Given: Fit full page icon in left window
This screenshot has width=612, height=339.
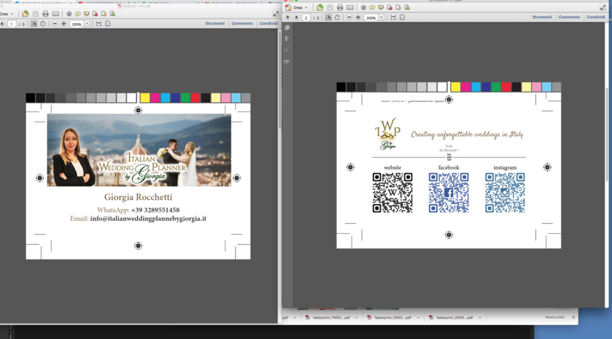Looking at the screenshot, I should click(x=108, y=24).
